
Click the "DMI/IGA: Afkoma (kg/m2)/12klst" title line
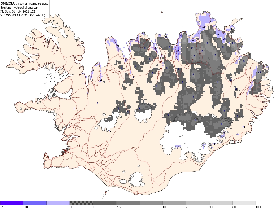click(24, 3)
